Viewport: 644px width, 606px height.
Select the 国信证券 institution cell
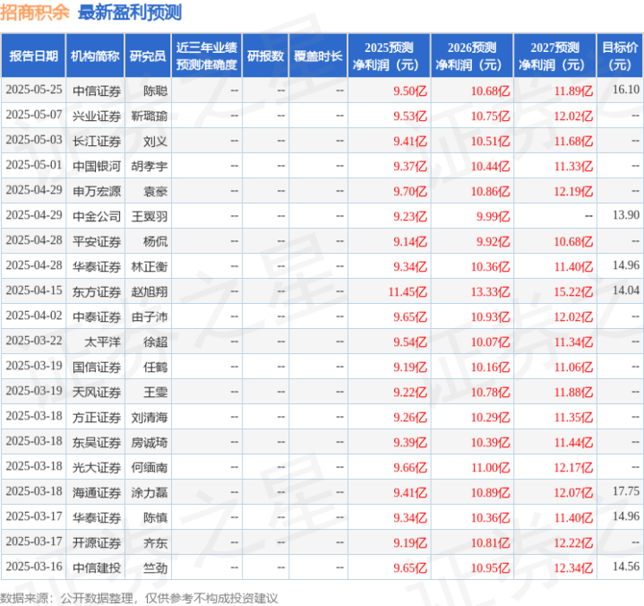[97, 367]
